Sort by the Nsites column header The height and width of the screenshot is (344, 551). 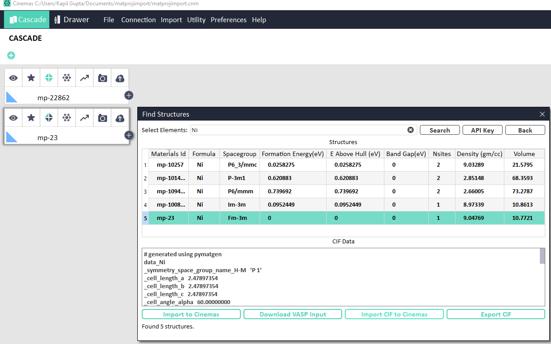pyautogui.click(x=442, y=154)
